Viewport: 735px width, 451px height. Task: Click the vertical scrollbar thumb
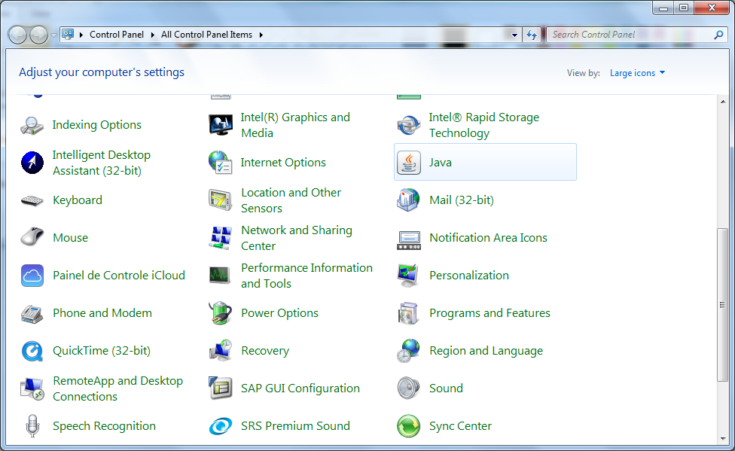pos(723,305)
